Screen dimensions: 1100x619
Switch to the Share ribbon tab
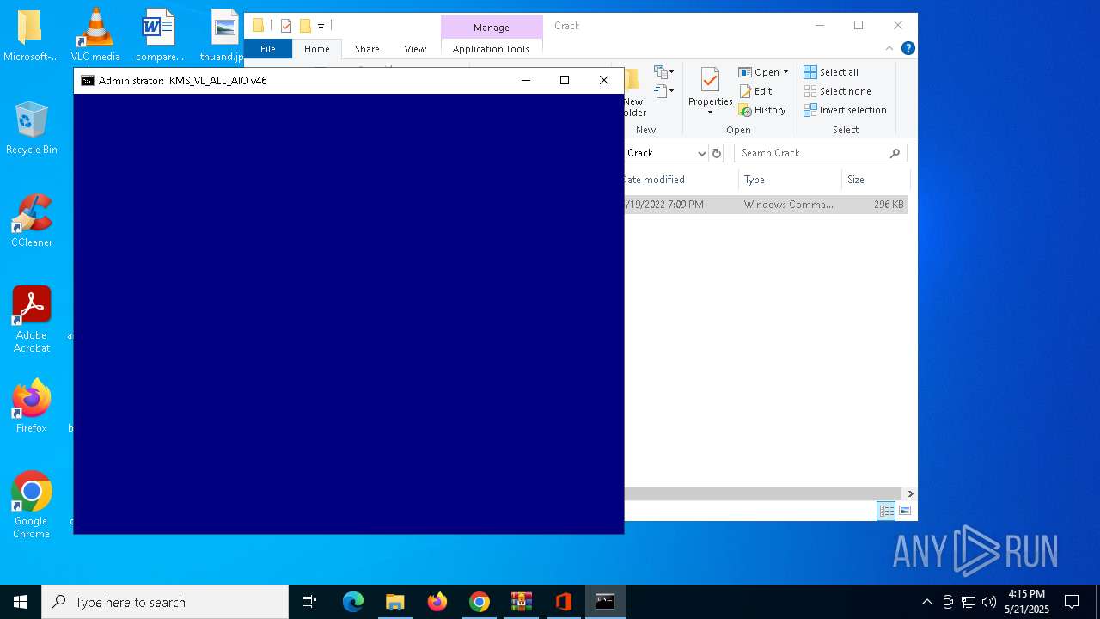(x=367, y=49)
